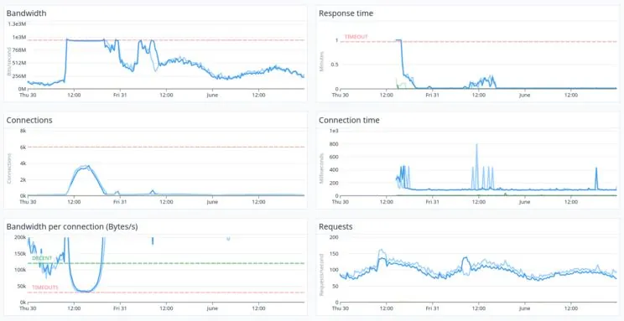Click the June tick on the Requests axis
The image size is (624, 321).
point(524,308)
